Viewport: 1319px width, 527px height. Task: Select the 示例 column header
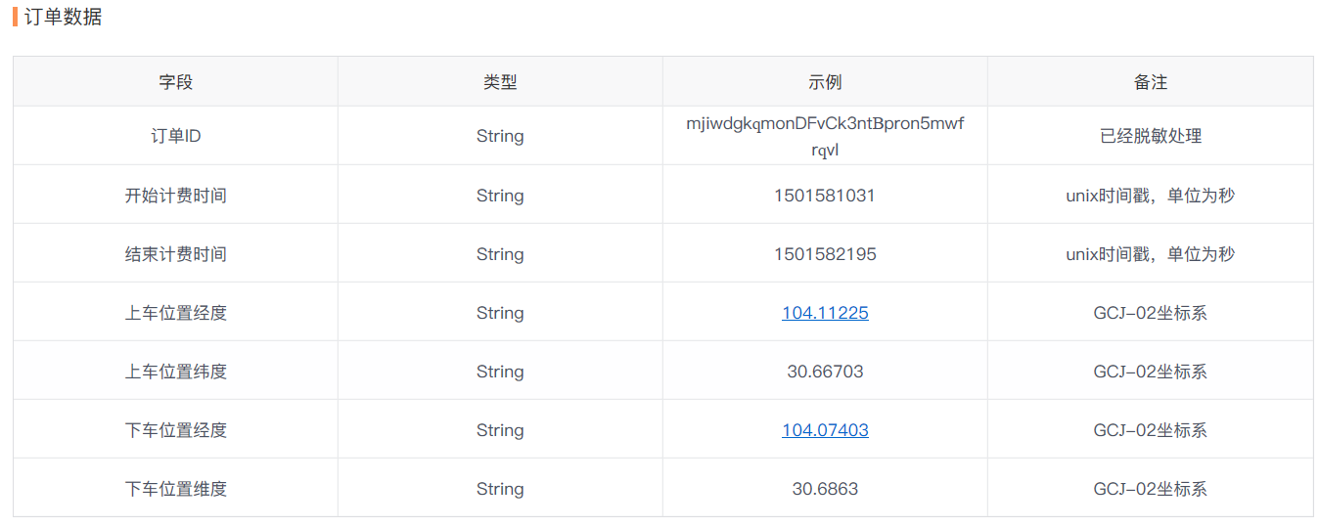[825, 82]
